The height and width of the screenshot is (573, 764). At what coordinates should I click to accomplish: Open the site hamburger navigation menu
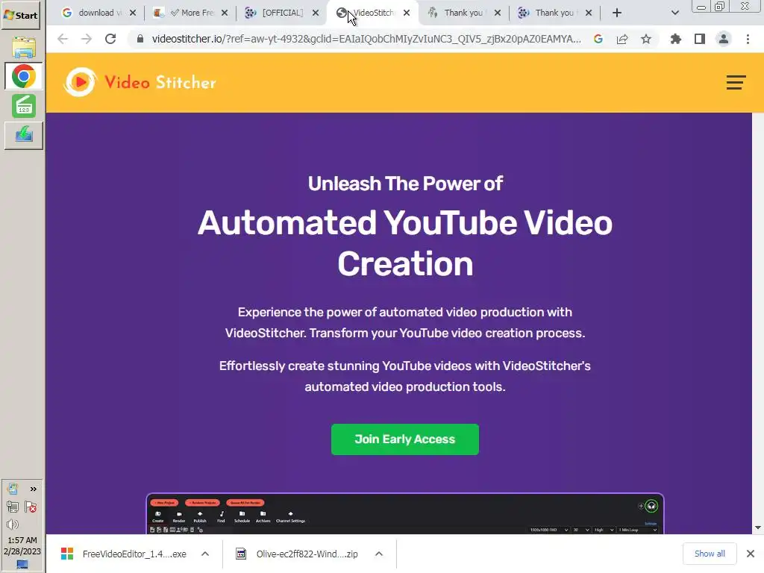(x=736, y=82)
